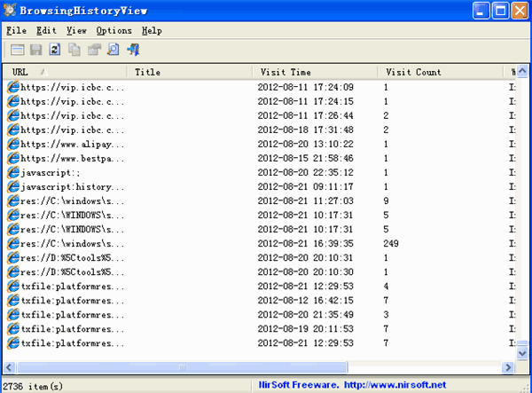Image resolution: width=532 pixels, height=393 pixels.
Task: Open the Advanced Options toolbar icon
Action: (18, 50)
